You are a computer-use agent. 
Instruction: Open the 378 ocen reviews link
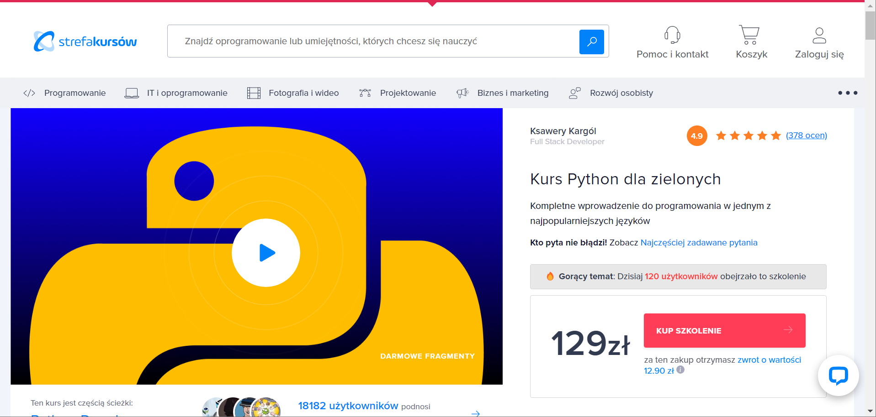(806, 136)
